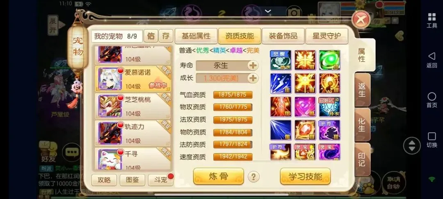Click the 气血资质 progress bar
This screenshot has width=443, height=199.
click(233, 95)
